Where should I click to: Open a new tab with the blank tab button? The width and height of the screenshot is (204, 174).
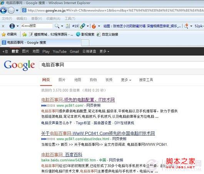[85, 43]
